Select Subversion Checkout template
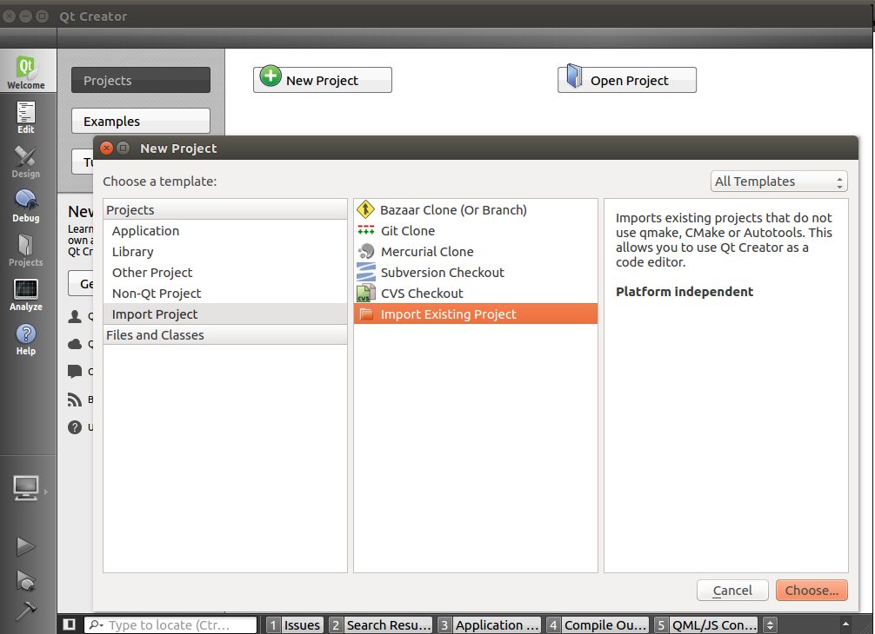This screenshot has height=634, width=875. (x=442, y=273)
